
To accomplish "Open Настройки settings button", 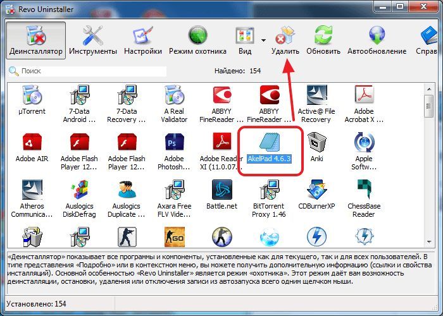I will (x=143, y=40).
